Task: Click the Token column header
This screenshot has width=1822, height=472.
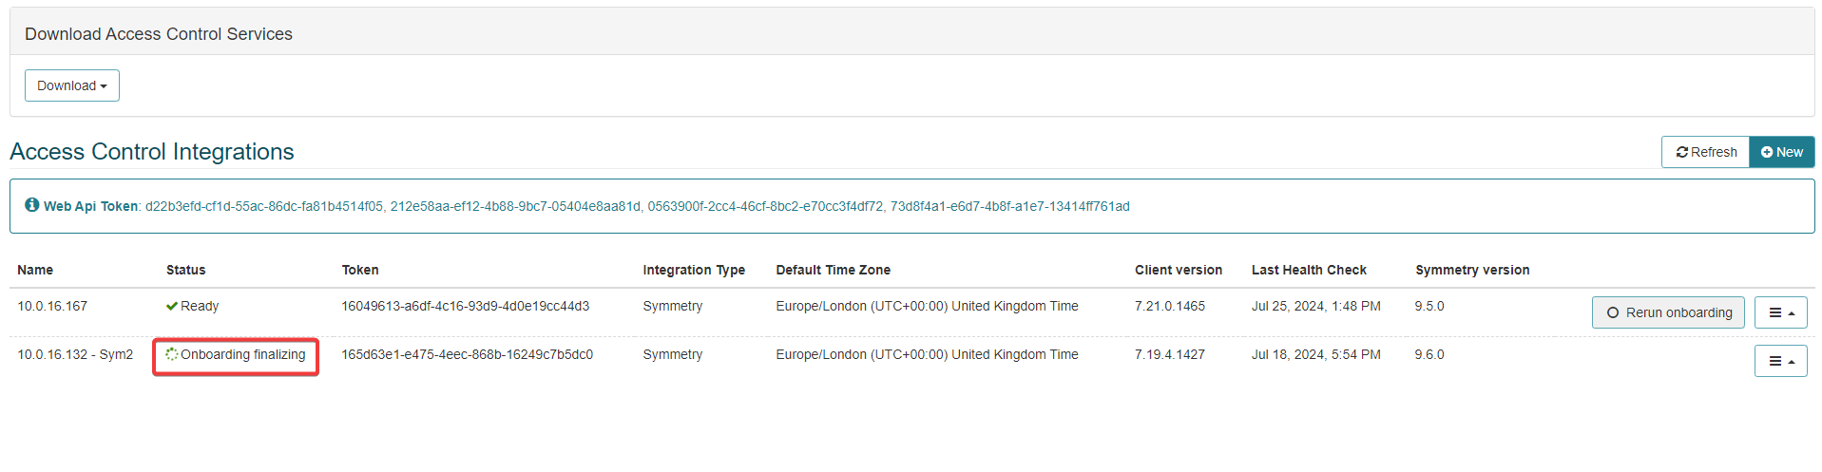Action: point(360,270)
